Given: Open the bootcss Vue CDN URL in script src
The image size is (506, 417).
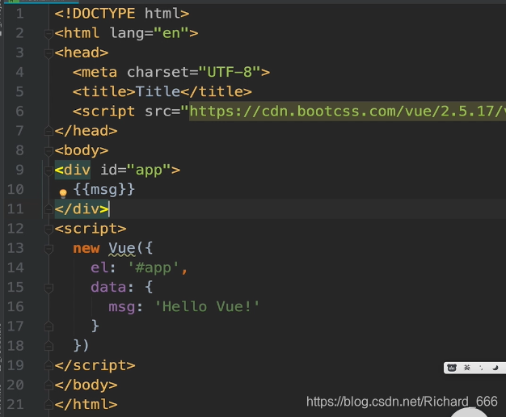Looking at the screenshot, I should (348, 112).
